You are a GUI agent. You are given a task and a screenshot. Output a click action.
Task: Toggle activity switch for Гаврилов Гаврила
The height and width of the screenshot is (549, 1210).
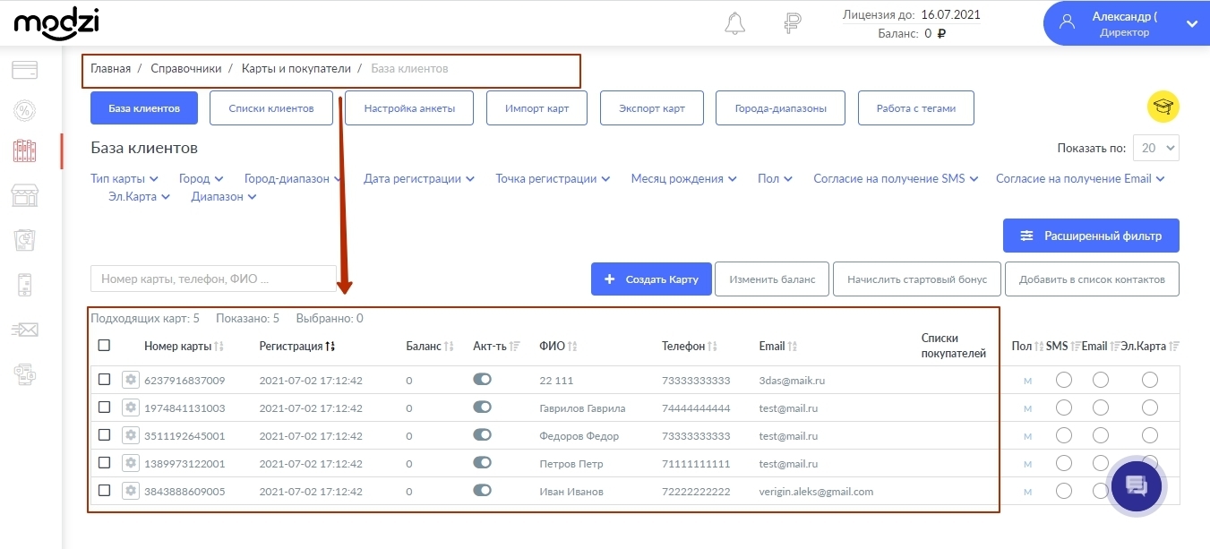click(482, 407)
